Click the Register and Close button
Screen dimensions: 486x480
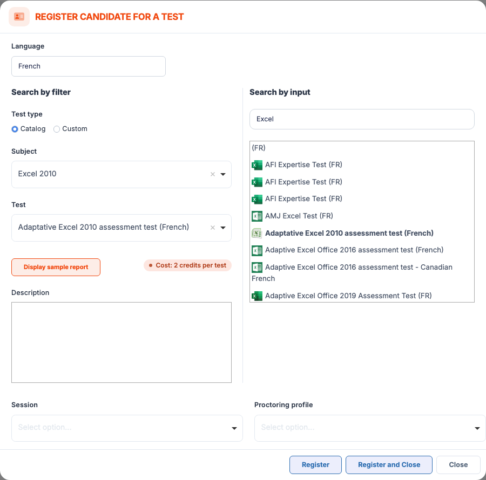point(389,465)
